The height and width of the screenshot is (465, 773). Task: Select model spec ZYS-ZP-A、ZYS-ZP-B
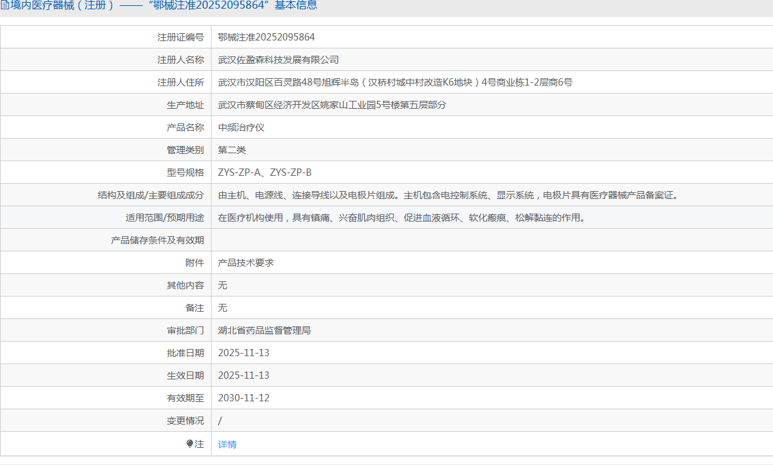pyautogui.click(x=265, y=172)
